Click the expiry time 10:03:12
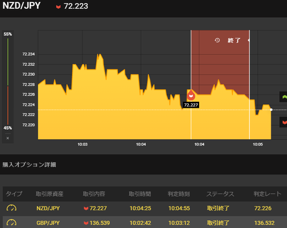This screenshot has height=228, width=287. 179,223
